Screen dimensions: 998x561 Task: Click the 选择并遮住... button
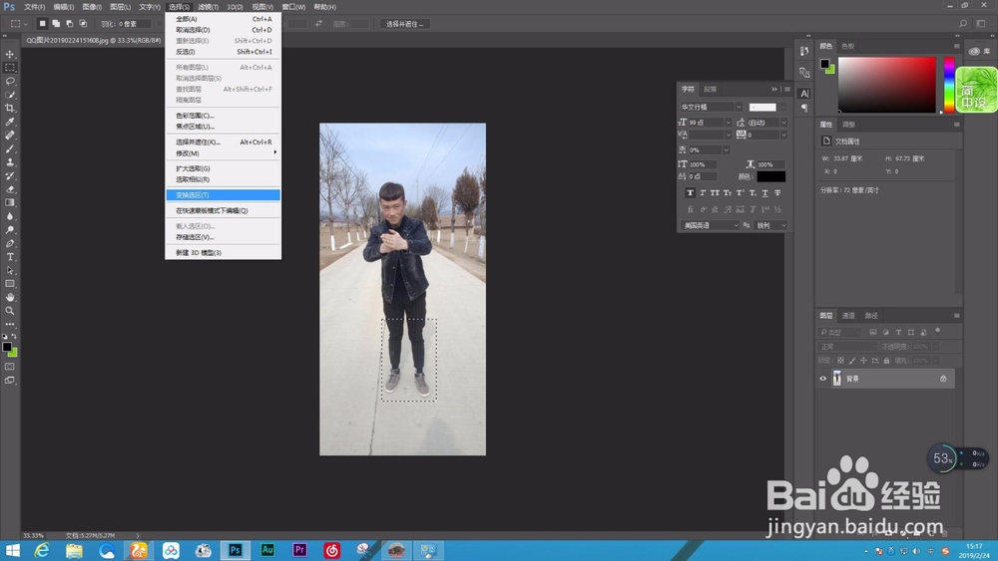(x=405, y=24)
